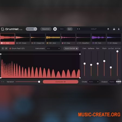This screenshot has width=122, height=122.
Task: Open the Instrument dropdown showing Kick
Action: pos(53,49)
